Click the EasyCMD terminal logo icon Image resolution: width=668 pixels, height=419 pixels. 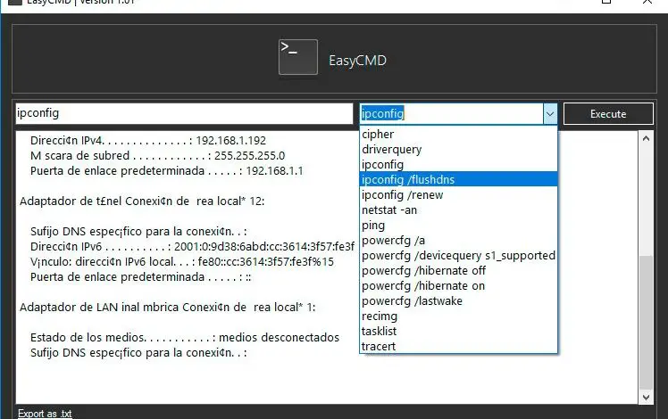[297, 57]
